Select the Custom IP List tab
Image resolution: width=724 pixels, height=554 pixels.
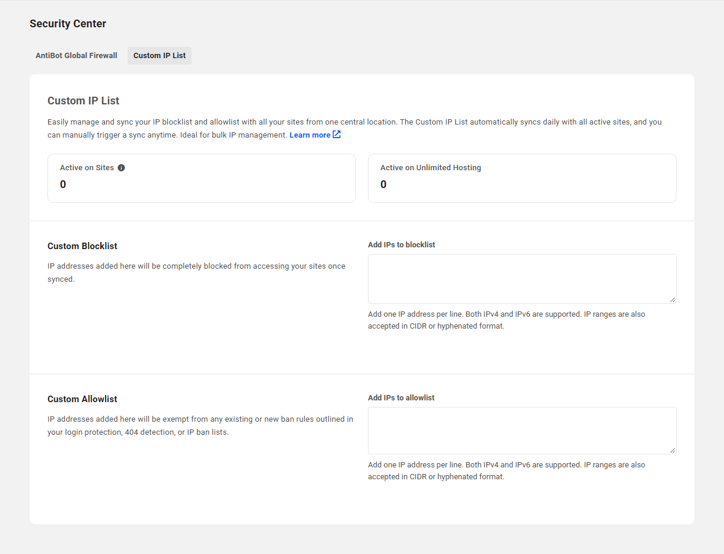[x=160, y=56]
